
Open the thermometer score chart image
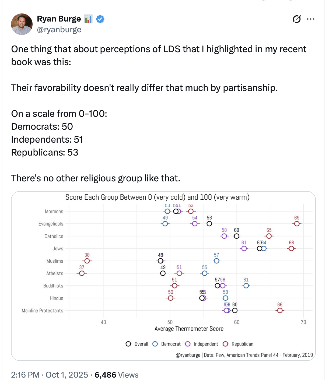click(x=163, y=276)
